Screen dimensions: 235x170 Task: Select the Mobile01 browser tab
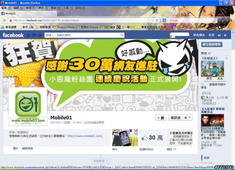click(29, 14)
